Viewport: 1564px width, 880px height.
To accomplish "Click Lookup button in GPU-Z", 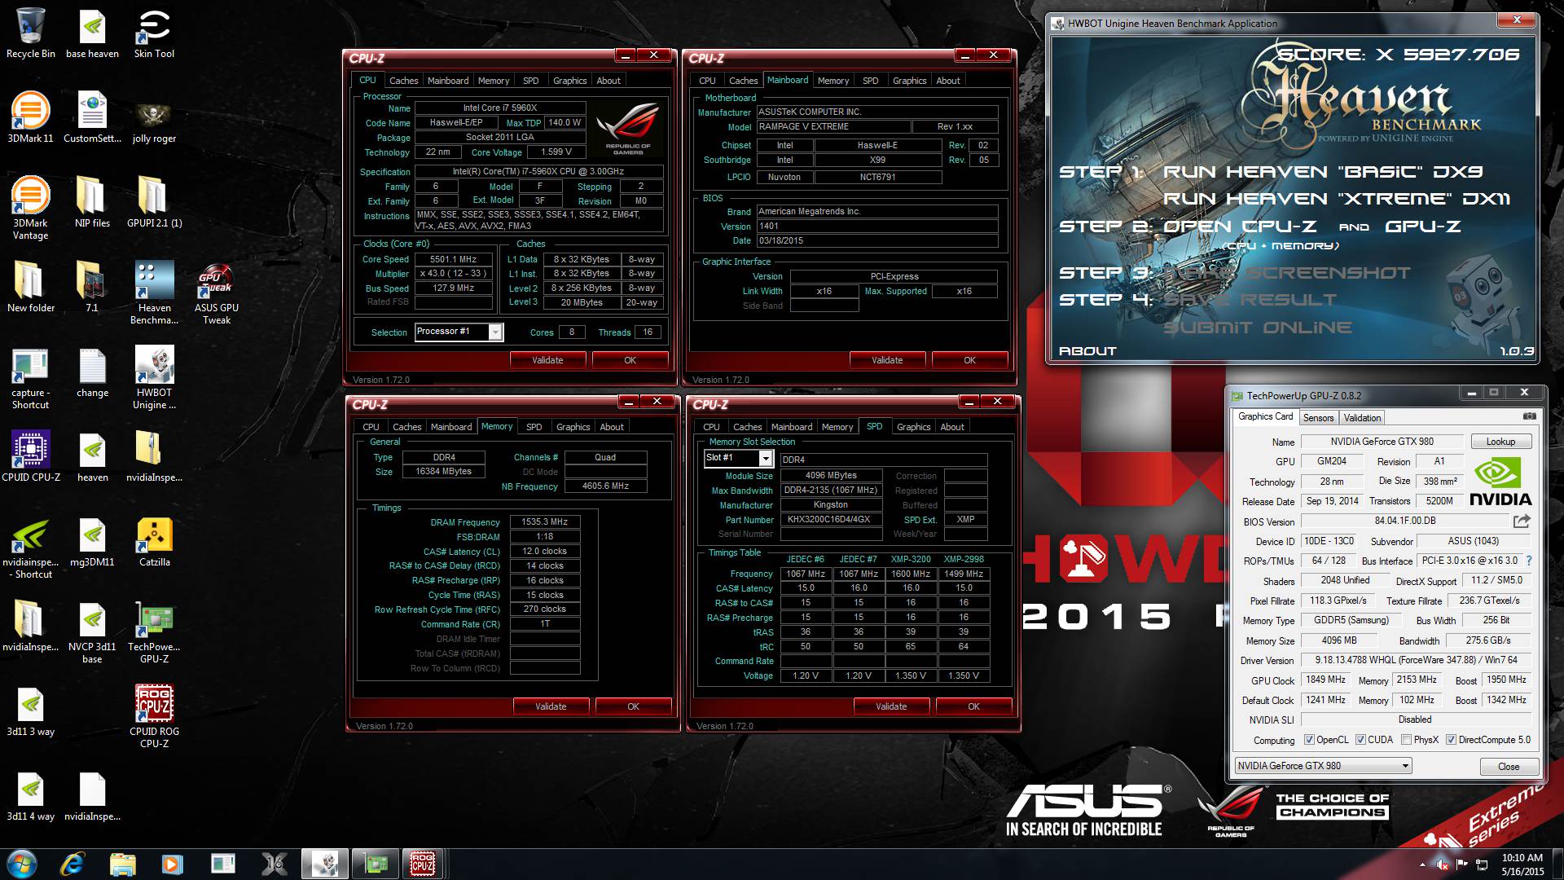I will click(x=1500, y=442).
